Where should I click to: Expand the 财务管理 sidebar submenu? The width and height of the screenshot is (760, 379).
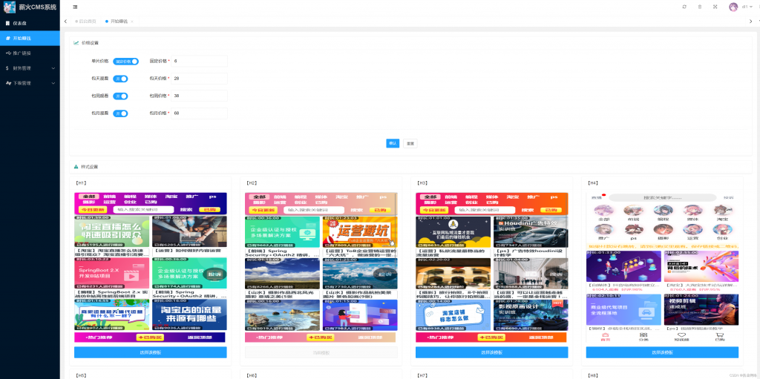(x=30, y=67)
